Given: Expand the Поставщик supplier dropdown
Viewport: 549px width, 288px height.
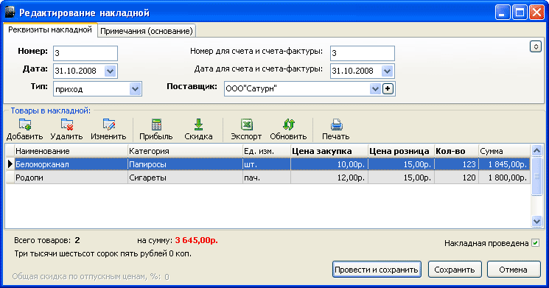Looking at the screenshot, I should coord(375,89).
